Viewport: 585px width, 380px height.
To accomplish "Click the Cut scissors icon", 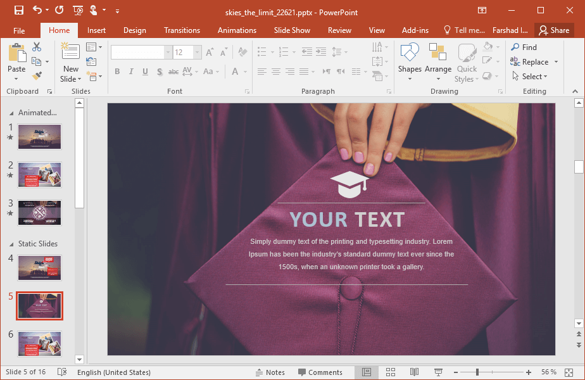I will click(x=37, y=47).
